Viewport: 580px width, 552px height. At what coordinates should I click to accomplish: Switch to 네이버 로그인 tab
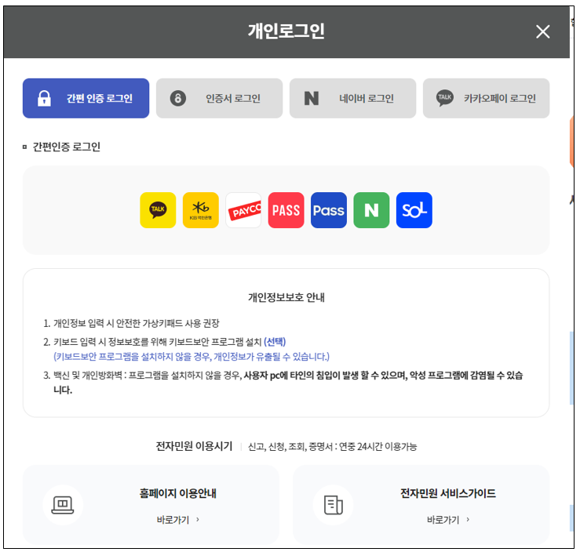click(353, 98)
